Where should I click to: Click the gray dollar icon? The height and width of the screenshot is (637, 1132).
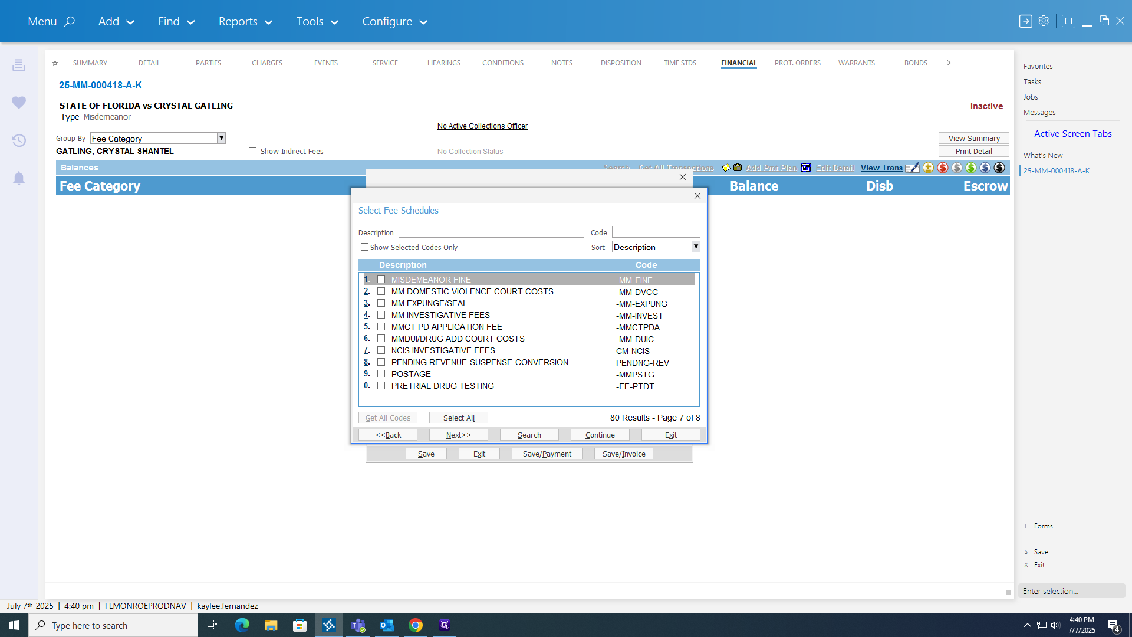pyautogui.click(x=957, y=168)
